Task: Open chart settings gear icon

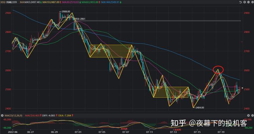Action: pos(253,2)
